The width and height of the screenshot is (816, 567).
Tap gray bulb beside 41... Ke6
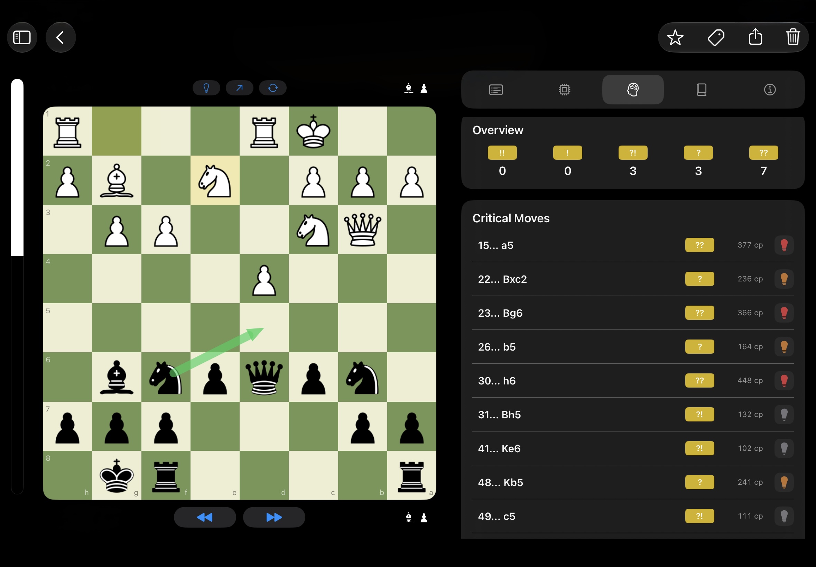pos(784,448)
